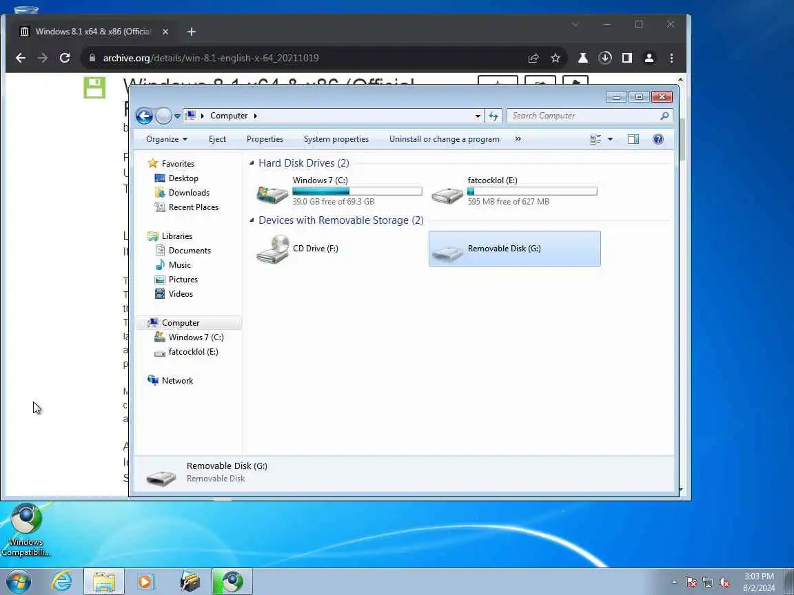Refresh the Computer view
Image resolution: width=794 pixels, height=595 pixels.
(493, 116)
